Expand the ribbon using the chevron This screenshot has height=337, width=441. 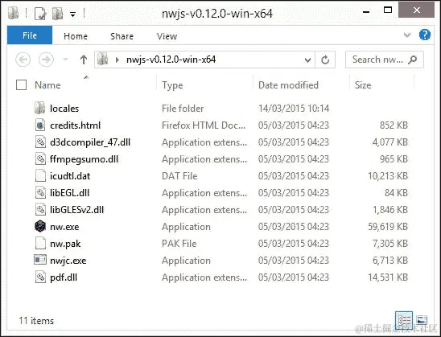tap(407, 35)
